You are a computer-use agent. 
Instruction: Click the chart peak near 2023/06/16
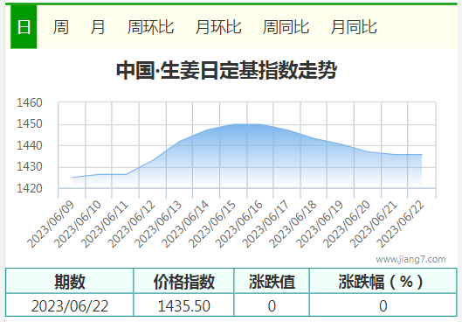pos(260,124)
